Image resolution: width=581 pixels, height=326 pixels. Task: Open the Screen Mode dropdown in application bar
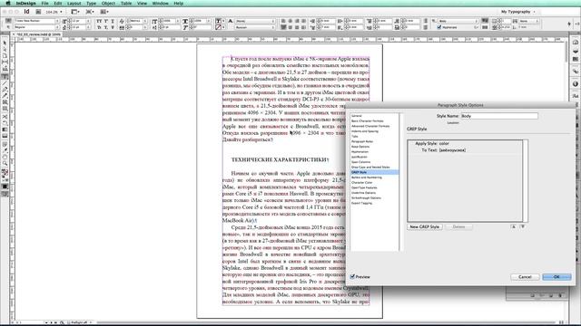pyautogui.click(x=90, y=12)
